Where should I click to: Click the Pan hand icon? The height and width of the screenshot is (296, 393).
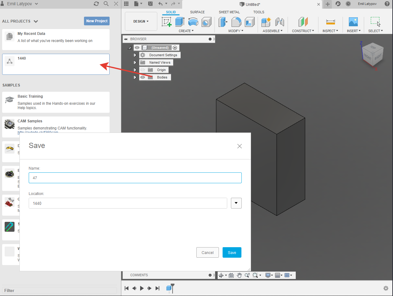(x=239, y=275)
